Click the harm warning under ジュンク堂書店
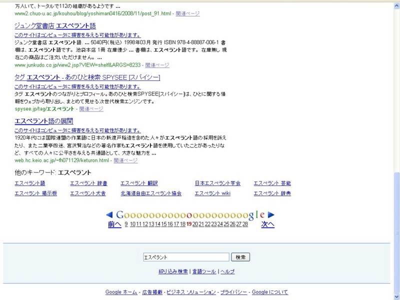400x300 pixels. pos(77,35)
